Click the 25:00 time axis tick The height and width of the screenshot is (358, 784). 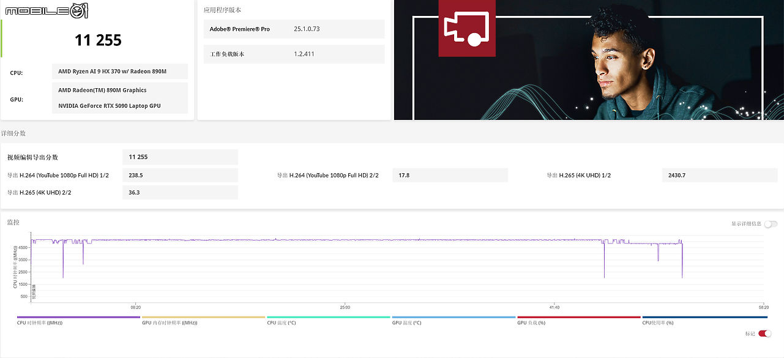click(345, 307)
